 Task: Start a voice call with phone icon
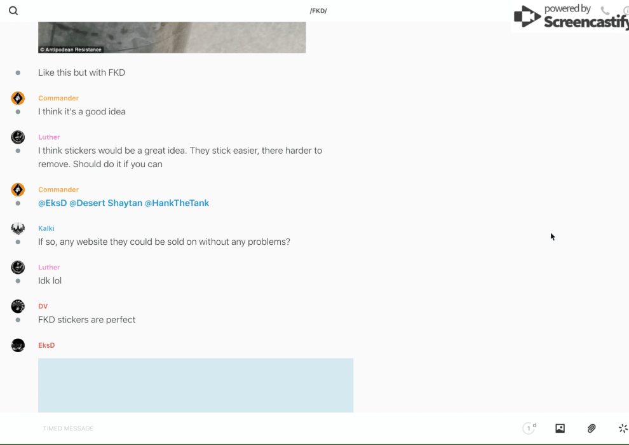click(605, 11)
